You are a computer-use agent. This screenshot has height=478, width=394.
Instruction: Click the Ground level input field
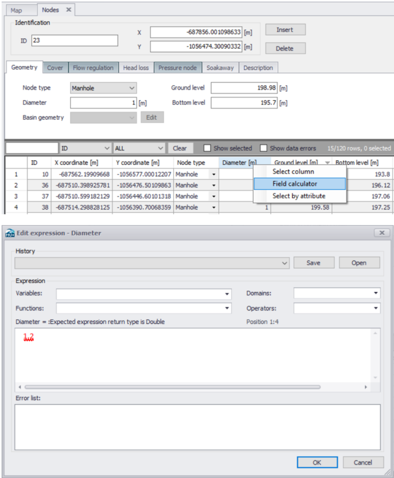point(244,88)
